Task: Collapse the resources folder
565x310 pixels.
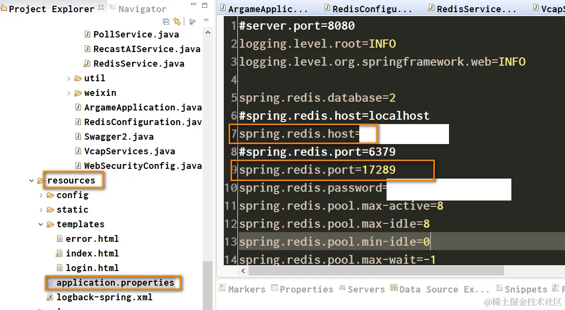Action: click(x=31, y=181)
